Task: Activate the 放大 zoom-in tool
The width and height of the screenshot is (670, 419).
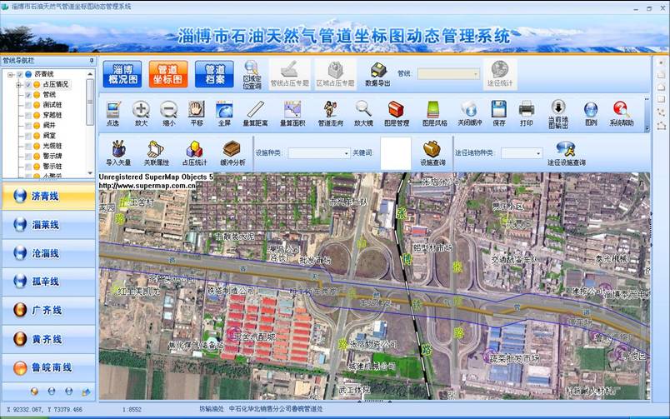Action: [x=141, y=113]
